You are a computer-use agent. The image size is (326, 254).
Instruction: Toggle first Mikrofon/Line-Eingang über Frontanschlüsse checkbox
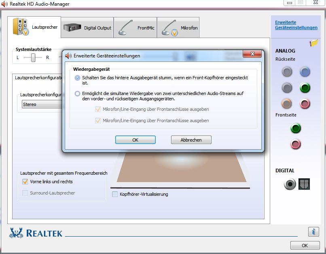98,109
